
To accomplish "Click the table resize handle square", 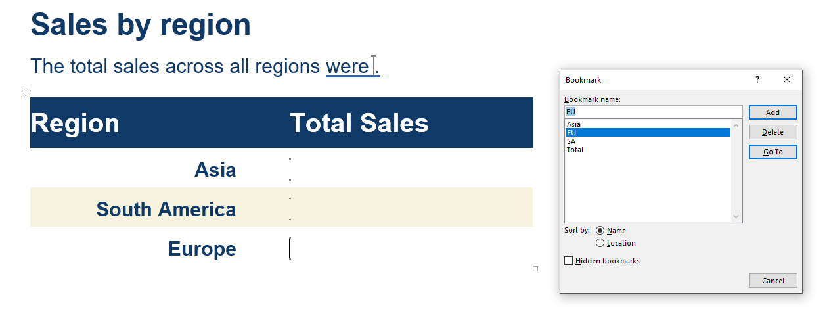I will [535, 269].
